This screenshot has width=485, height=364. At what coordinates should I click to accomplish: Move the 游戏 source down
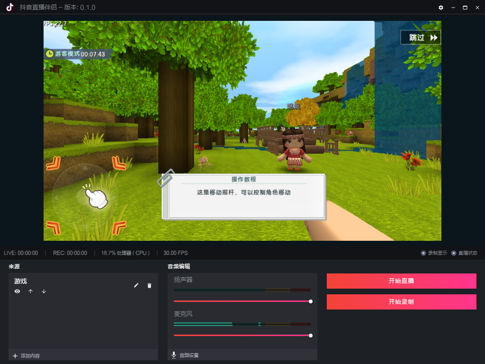click(44, 291)
